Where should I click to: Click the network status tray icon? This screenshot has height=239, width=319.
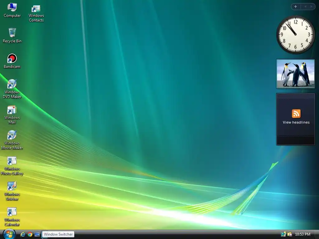(283, 234)
